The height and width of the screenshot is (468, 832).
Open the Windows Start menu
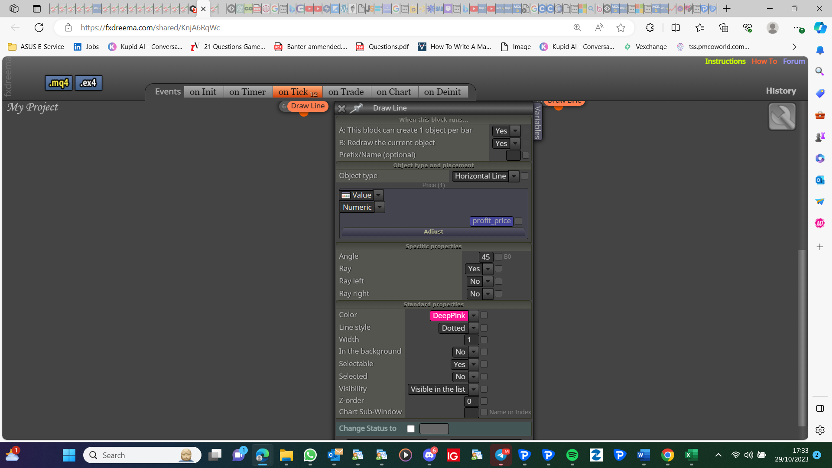pos(69,455)
